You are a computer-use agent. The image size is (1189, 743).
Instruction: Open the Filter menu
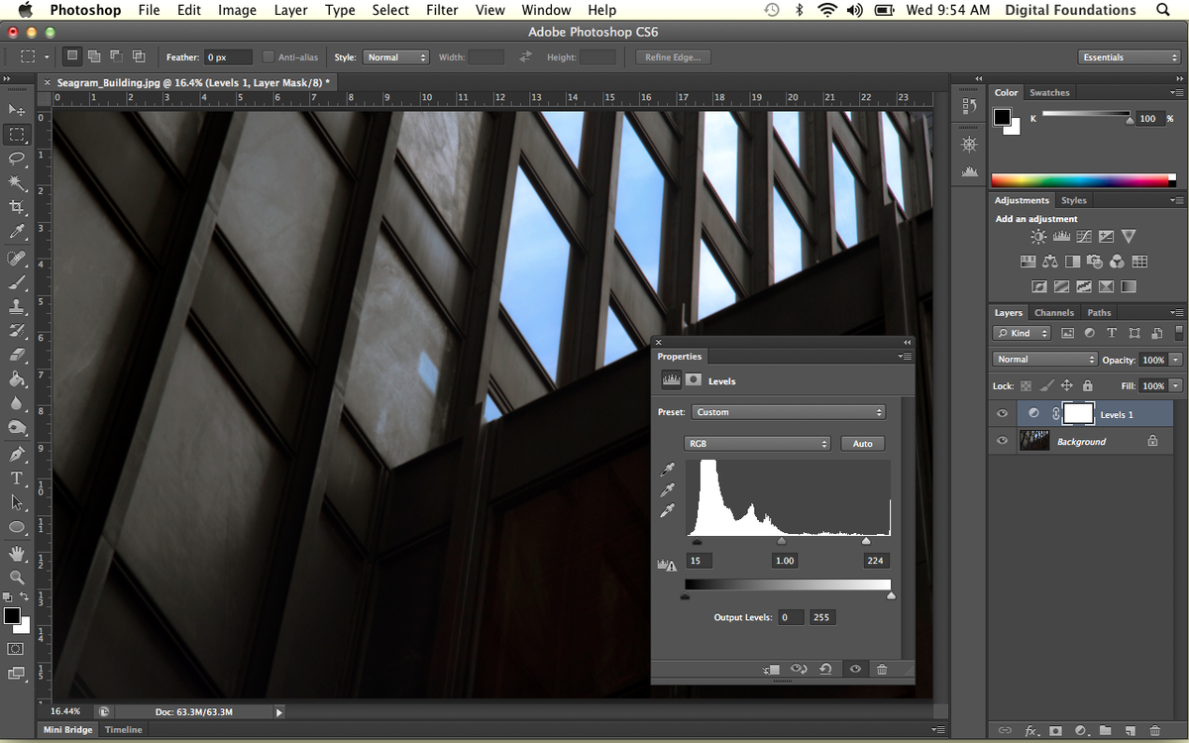442,10
